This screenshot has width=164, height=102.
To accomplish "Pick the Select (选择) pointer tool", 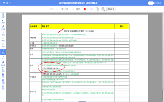I will 3,16.
